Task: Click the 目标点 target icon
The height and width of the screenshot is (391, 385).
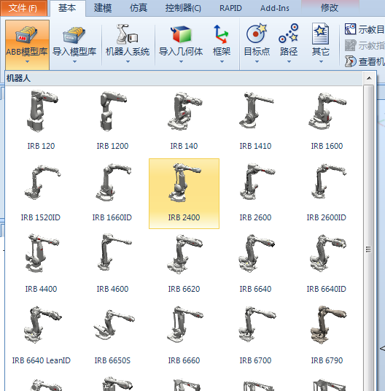Action: point(257,34)
